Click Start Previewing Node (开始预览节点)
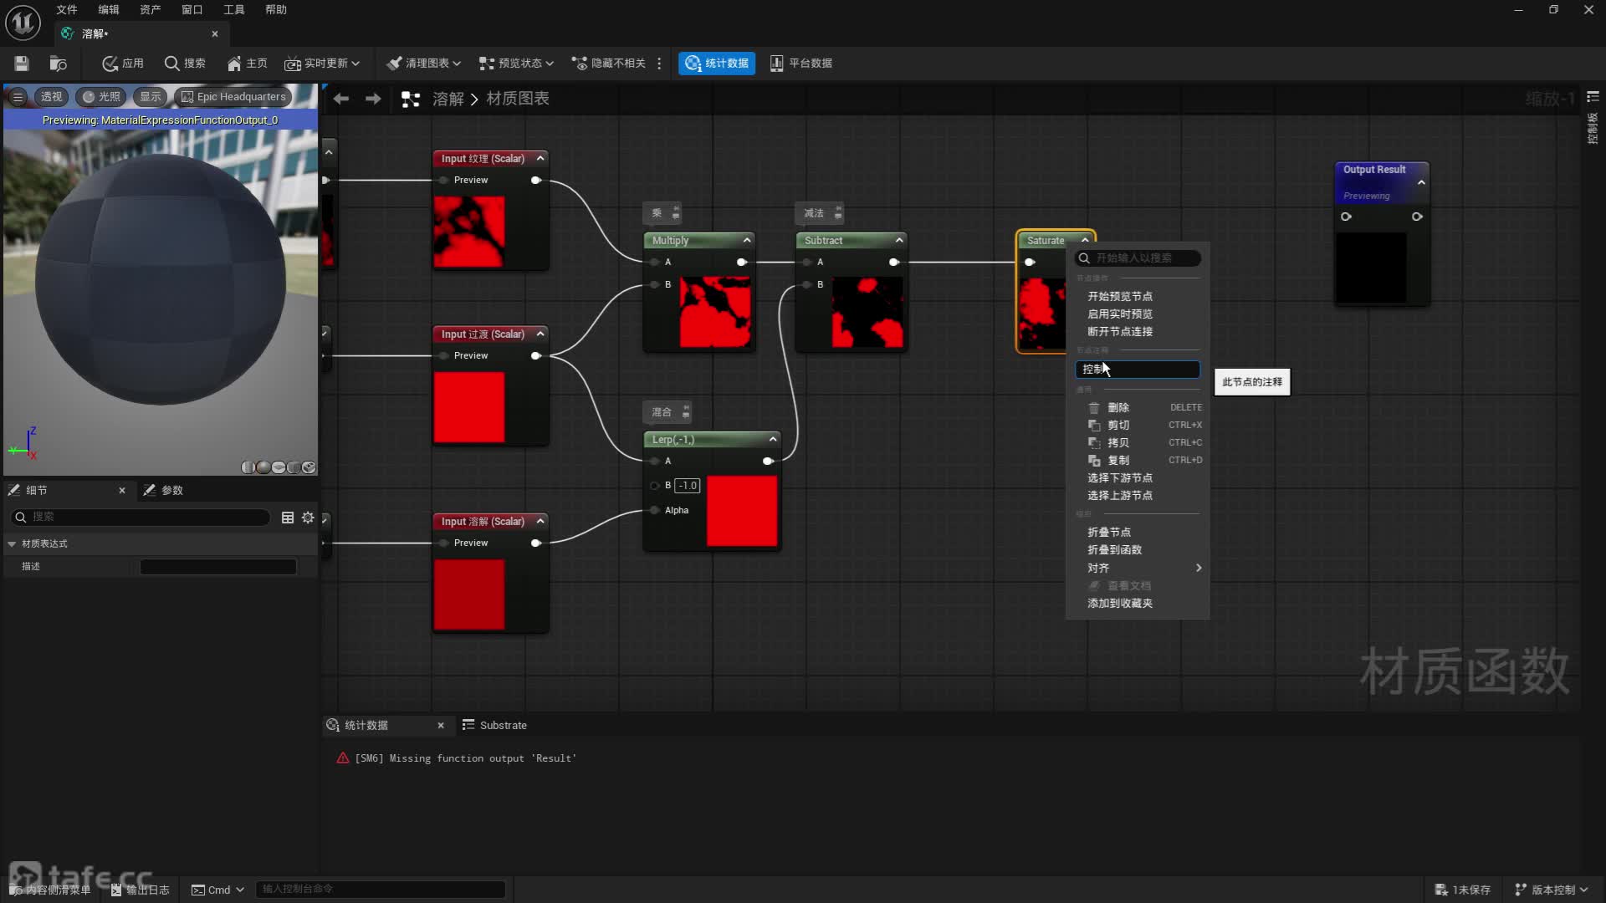Screen dimensions: 1606x903 click(x=1120, y=297)
